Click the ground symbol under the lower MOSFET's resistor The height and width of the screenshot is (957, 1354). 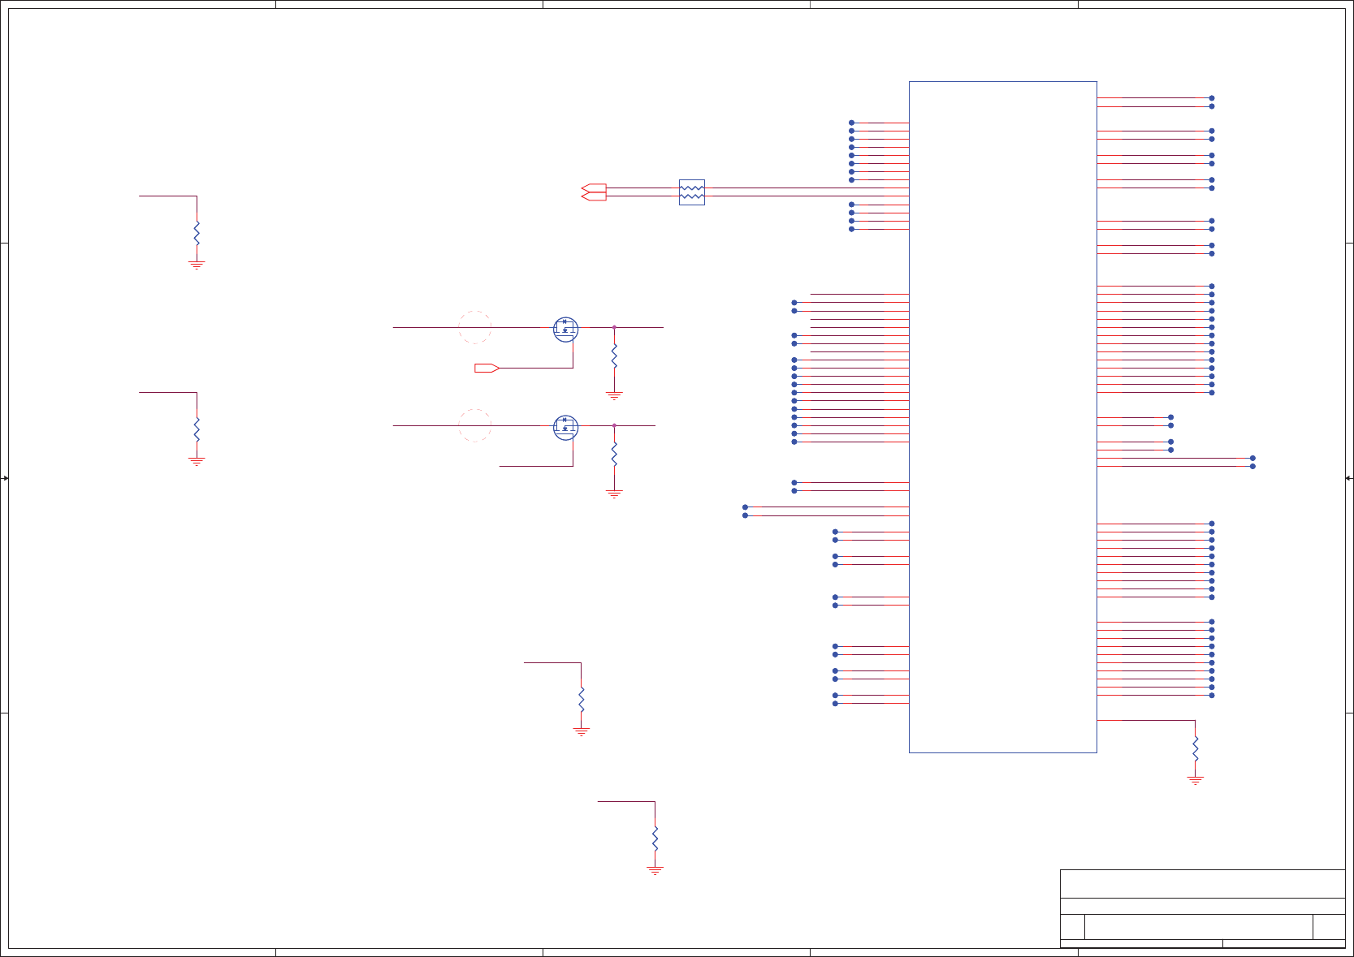click(614, 494)
